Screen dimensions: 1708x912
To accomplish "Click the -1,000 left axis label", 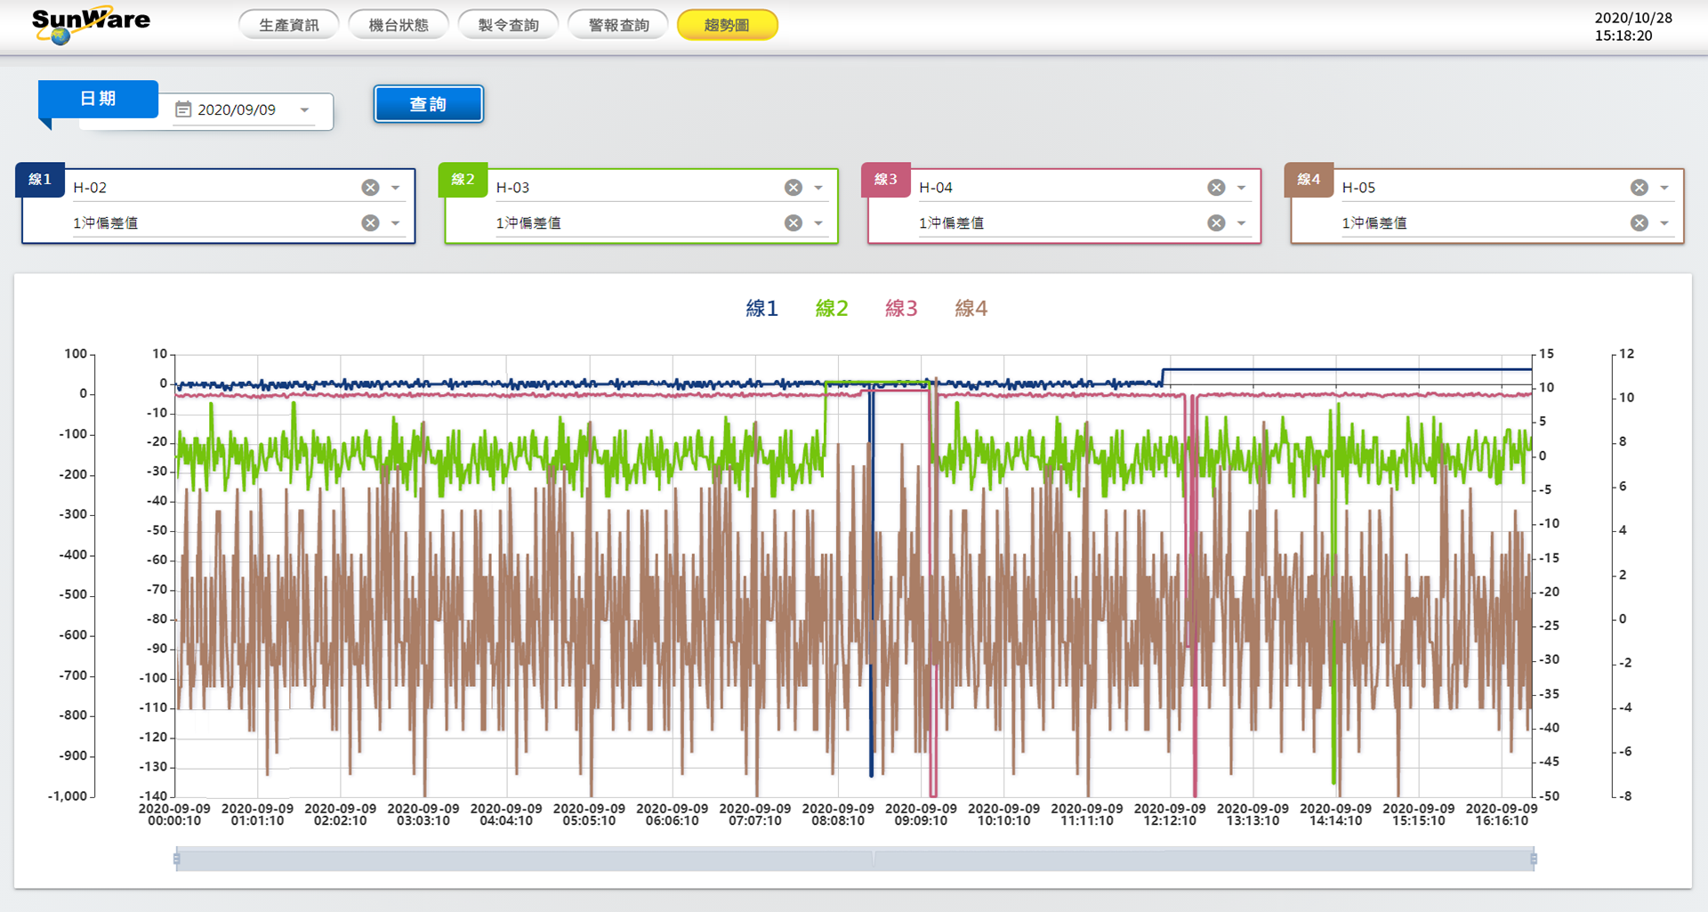I will [68, 796].
